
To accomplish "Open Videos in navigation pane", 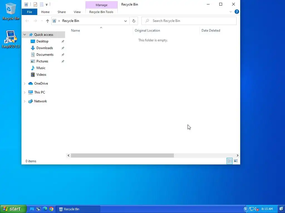I will tap(41, 75).
